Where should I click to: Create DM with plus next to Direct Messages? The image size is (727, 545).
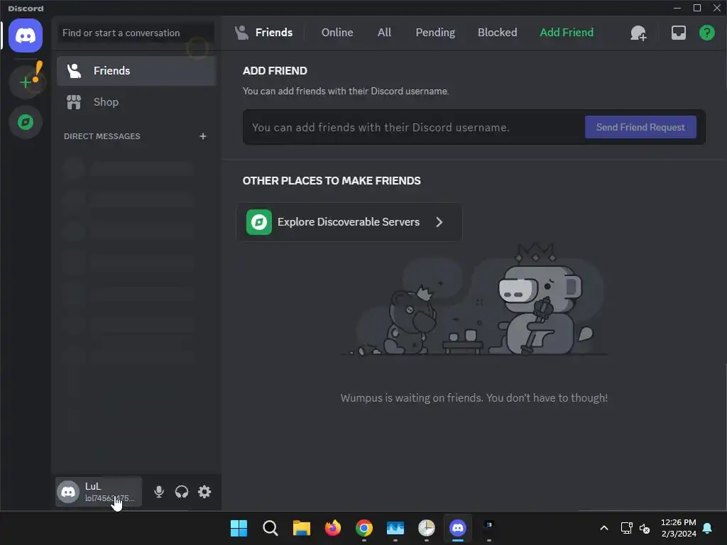click(x=202, y=136)
